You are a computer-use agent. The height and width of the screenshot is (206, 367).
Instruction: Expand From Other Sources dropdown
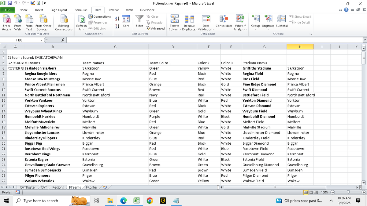tap(43, 28)
